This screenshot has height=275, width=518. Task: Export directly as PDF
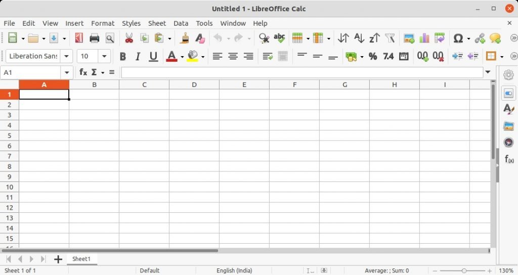click(79, 38)
